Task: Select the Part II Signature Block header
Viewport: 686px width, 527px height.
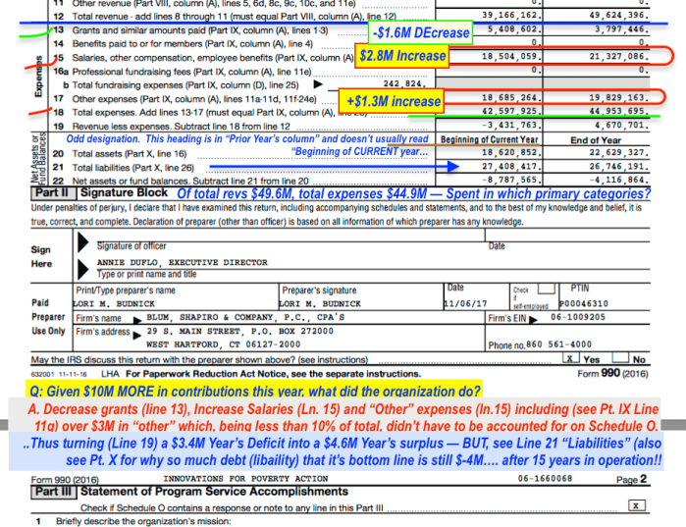Action: (87, 194)
